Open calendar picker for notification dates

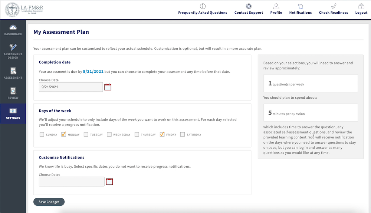[109, 181]
